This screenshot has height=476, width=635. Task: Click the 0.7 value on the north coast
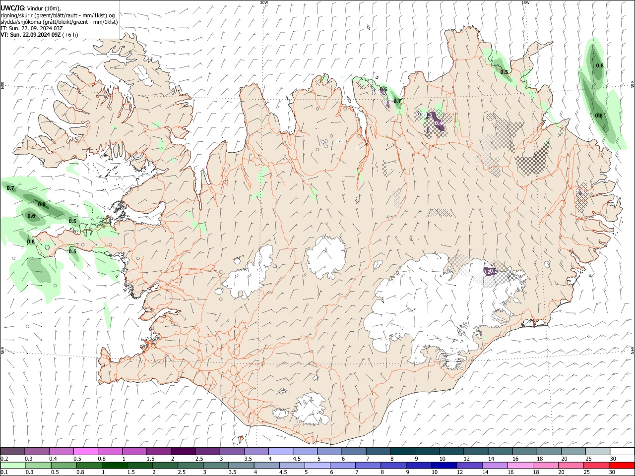click(x=397, y=101)
